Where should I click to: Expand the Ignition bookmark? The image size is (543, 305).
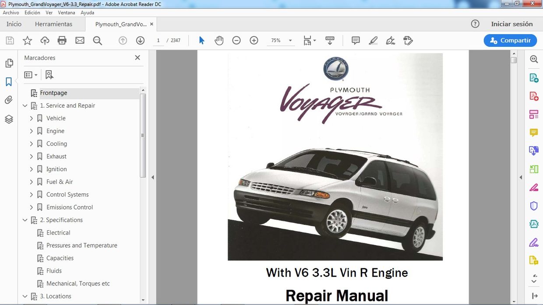[32, 169]
